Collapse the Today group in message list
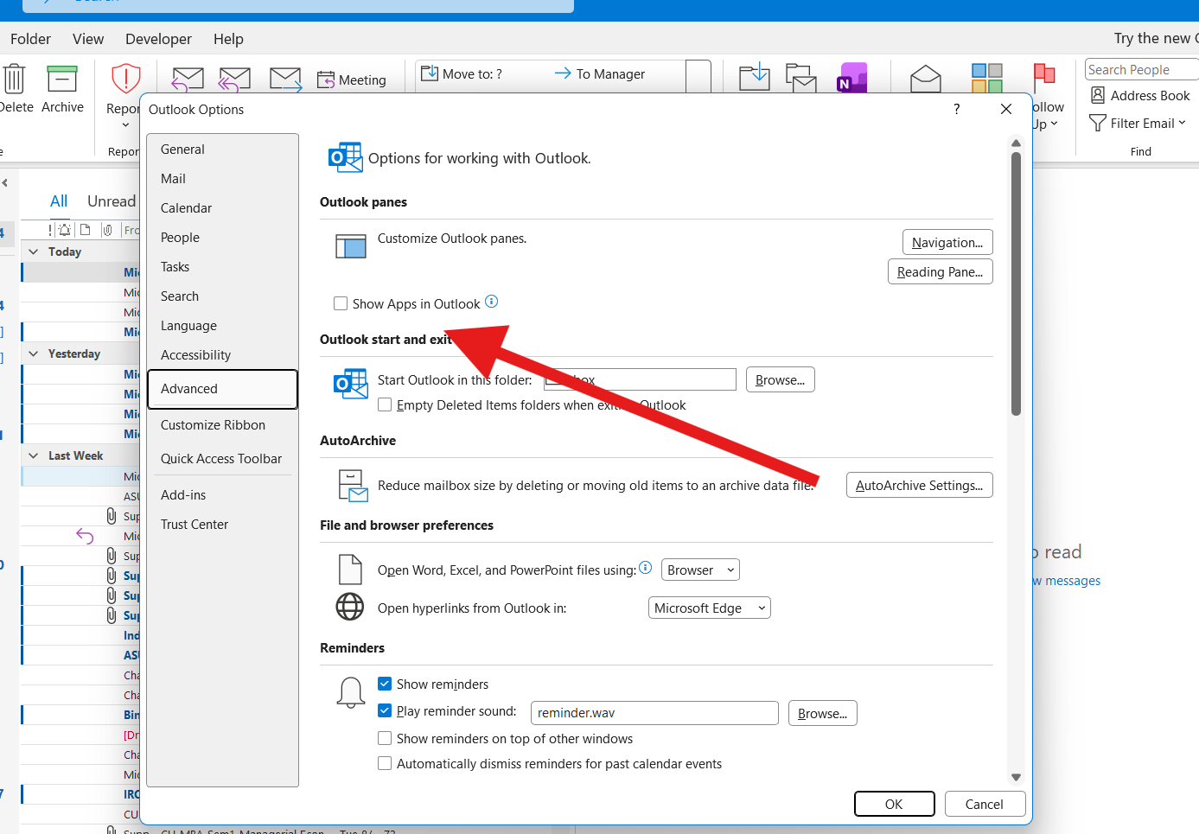The image size is (1199, 834). (34, 251)
